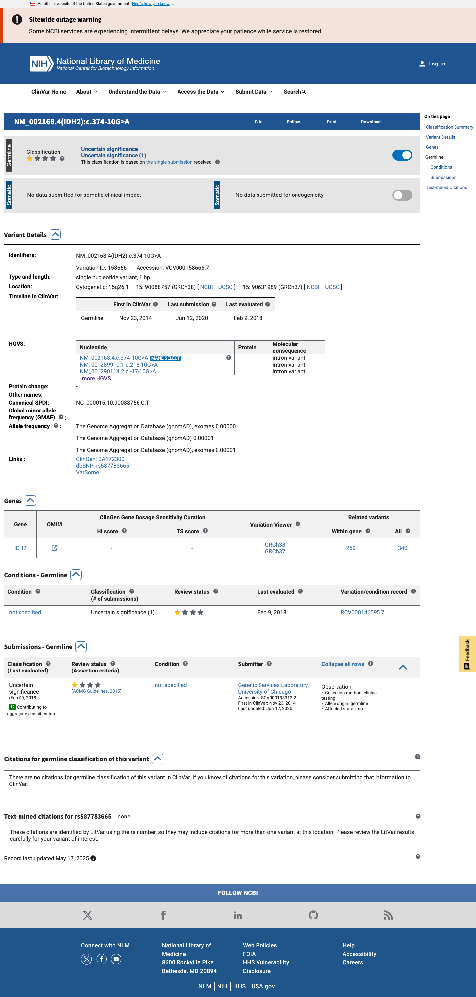Viewport: 476px width, 997px height.
Task: Jump to Text-mined Citations in page sidebar
Action: click(x=446, y=187)
